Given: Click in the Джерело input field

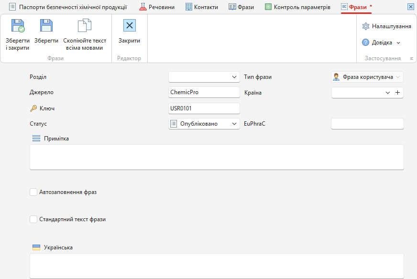Looking at the screenshot, I should coord(204,92).
